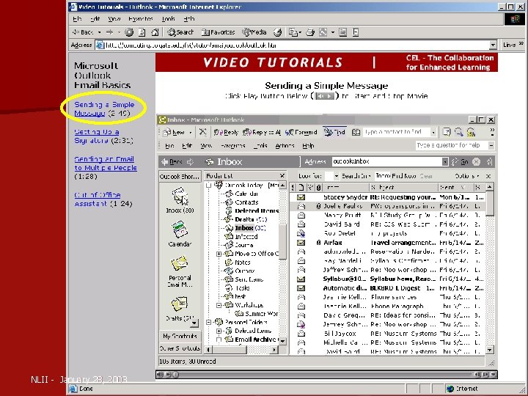Open the IE Search pane
This screenshot has width=528, height=396.
tap(180, 32)
